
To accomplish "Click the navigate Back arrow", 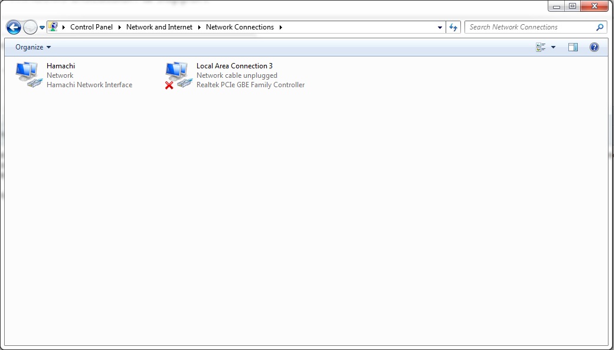I will (12, 27).
